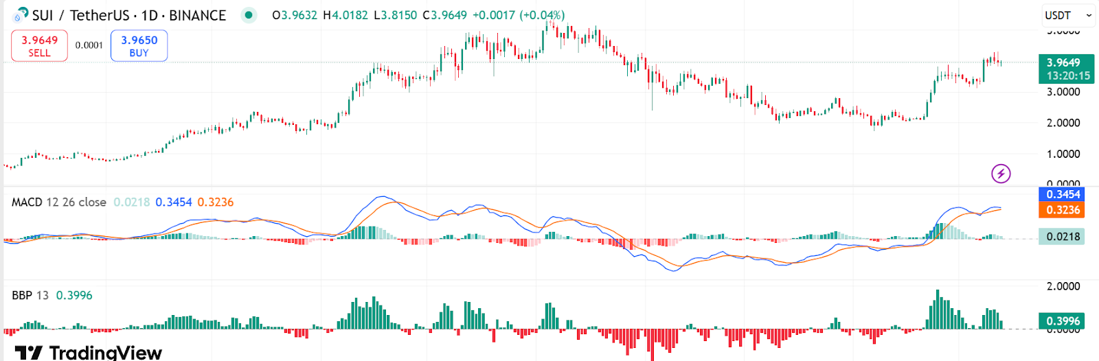Click the blue MACD value label 0.3454
The width and height of the screenshot is (1099, 361).
point(1063,194)
